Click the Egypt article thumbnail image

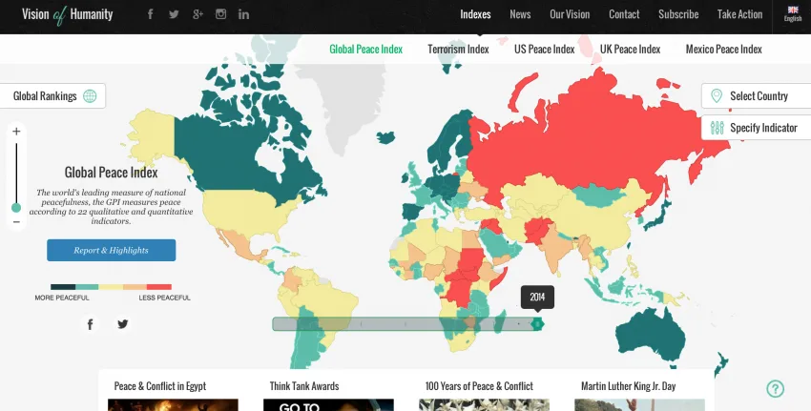tap(174, 404)
